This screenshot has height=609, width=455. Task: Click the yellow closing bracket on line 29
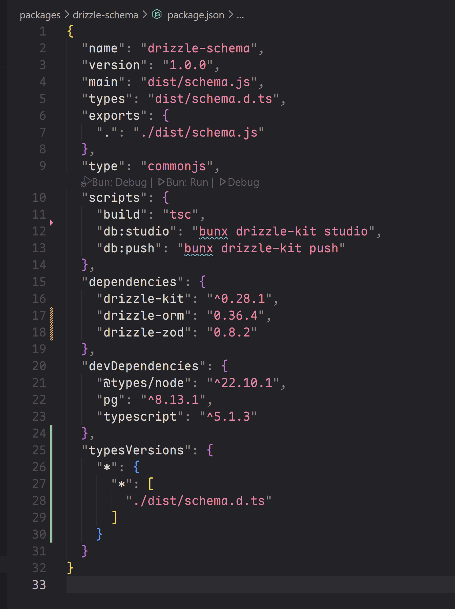[115, 517]
